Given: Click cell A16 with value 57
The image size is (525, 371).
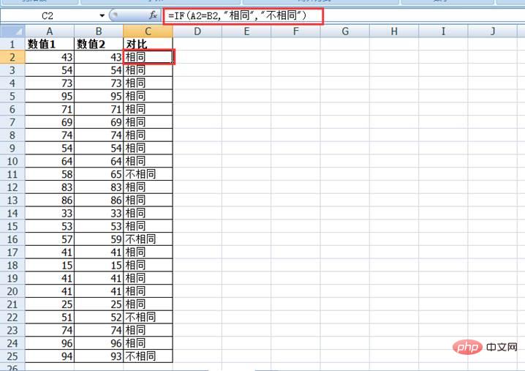Looking at the screenshot, I should coord(50,239).
